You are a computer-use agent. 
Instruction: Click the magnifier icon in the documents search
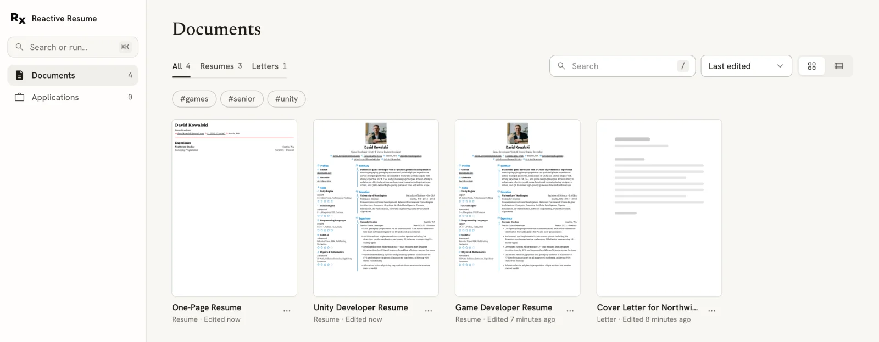pos(561,66)
